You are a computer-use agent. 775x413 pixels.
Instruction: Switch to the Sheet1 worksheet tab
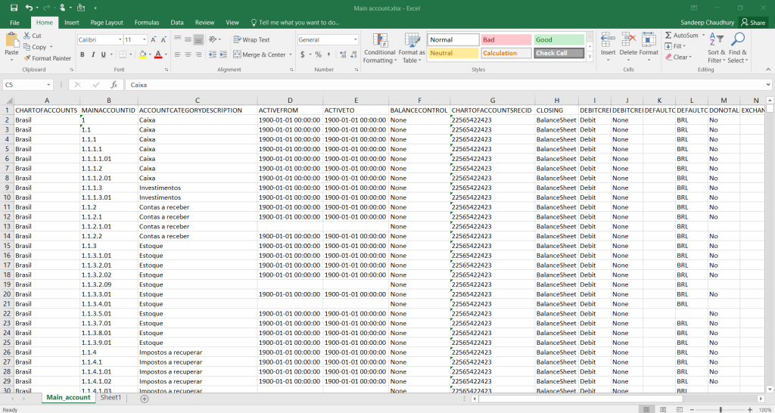pyautogui.click(x=110, y=398)
